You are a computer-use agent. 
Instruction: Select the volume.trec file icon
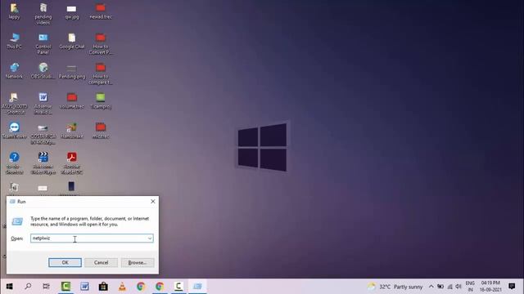click(72, 100)
